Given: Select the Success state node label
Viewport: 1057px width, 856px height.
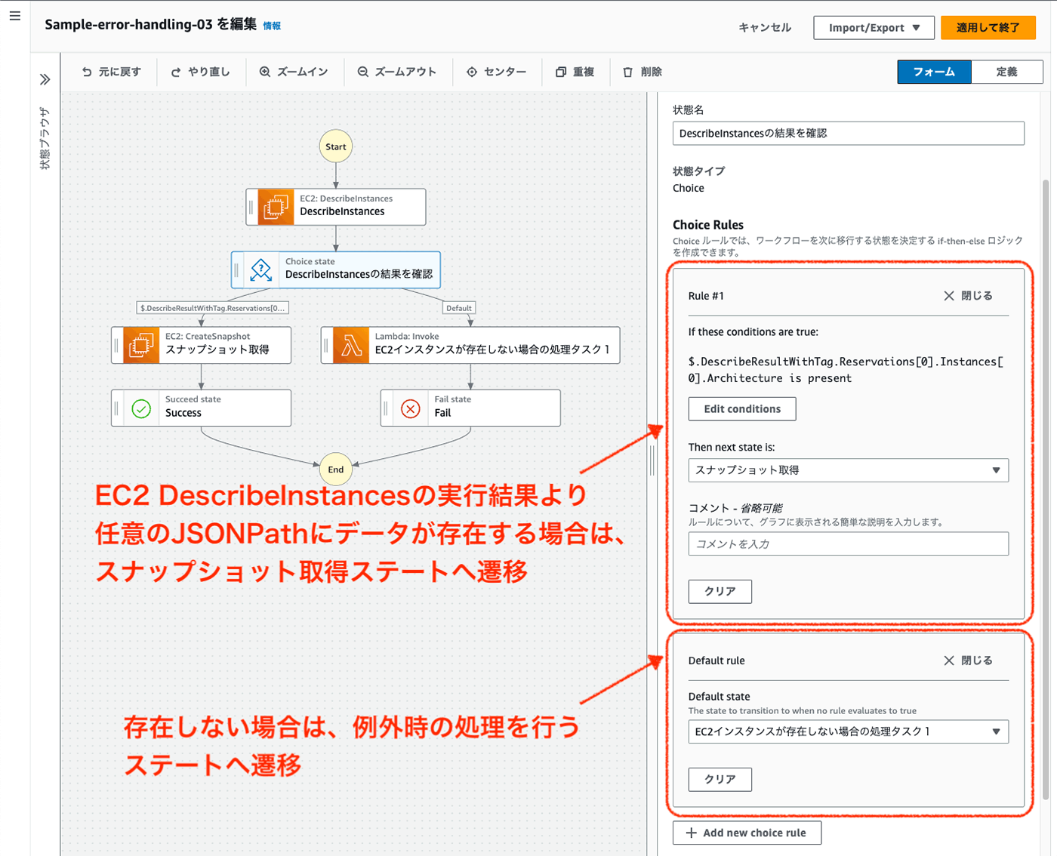Looking at the screenshot, I should (x=183, y=413).
